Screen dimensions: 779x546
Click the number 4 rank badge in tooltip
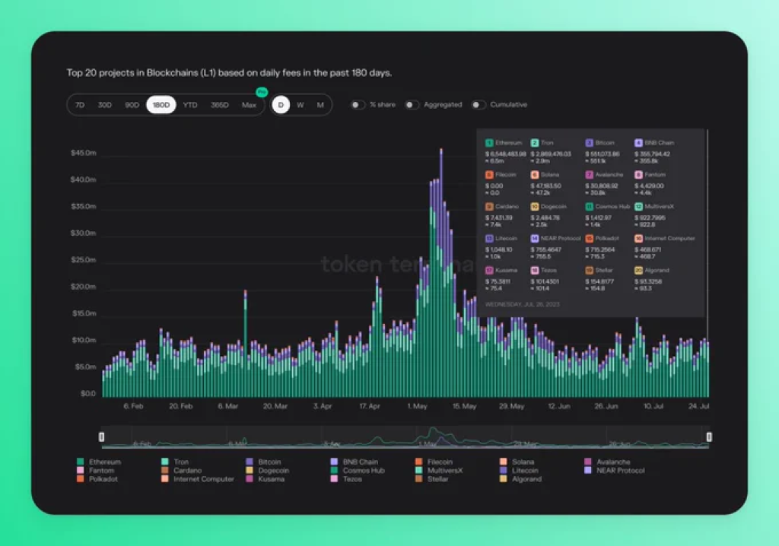point(638,143)
